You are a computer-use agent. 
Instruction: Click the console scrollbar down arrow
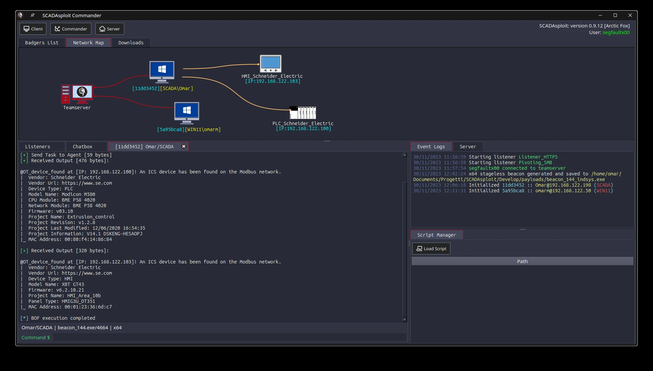[x=404, y=320]
